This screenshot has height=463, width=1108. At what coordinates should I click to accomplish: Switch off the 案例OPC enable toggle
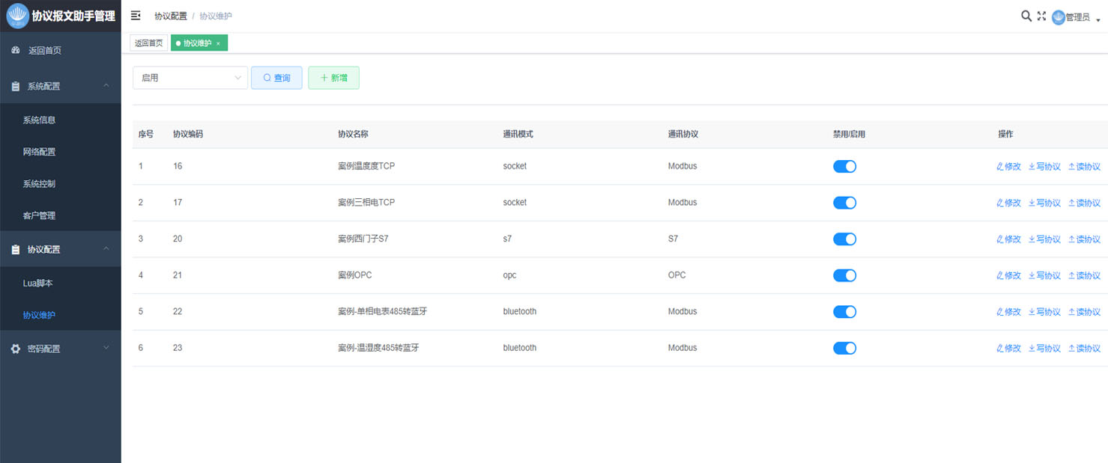click(x=844, y=275)
